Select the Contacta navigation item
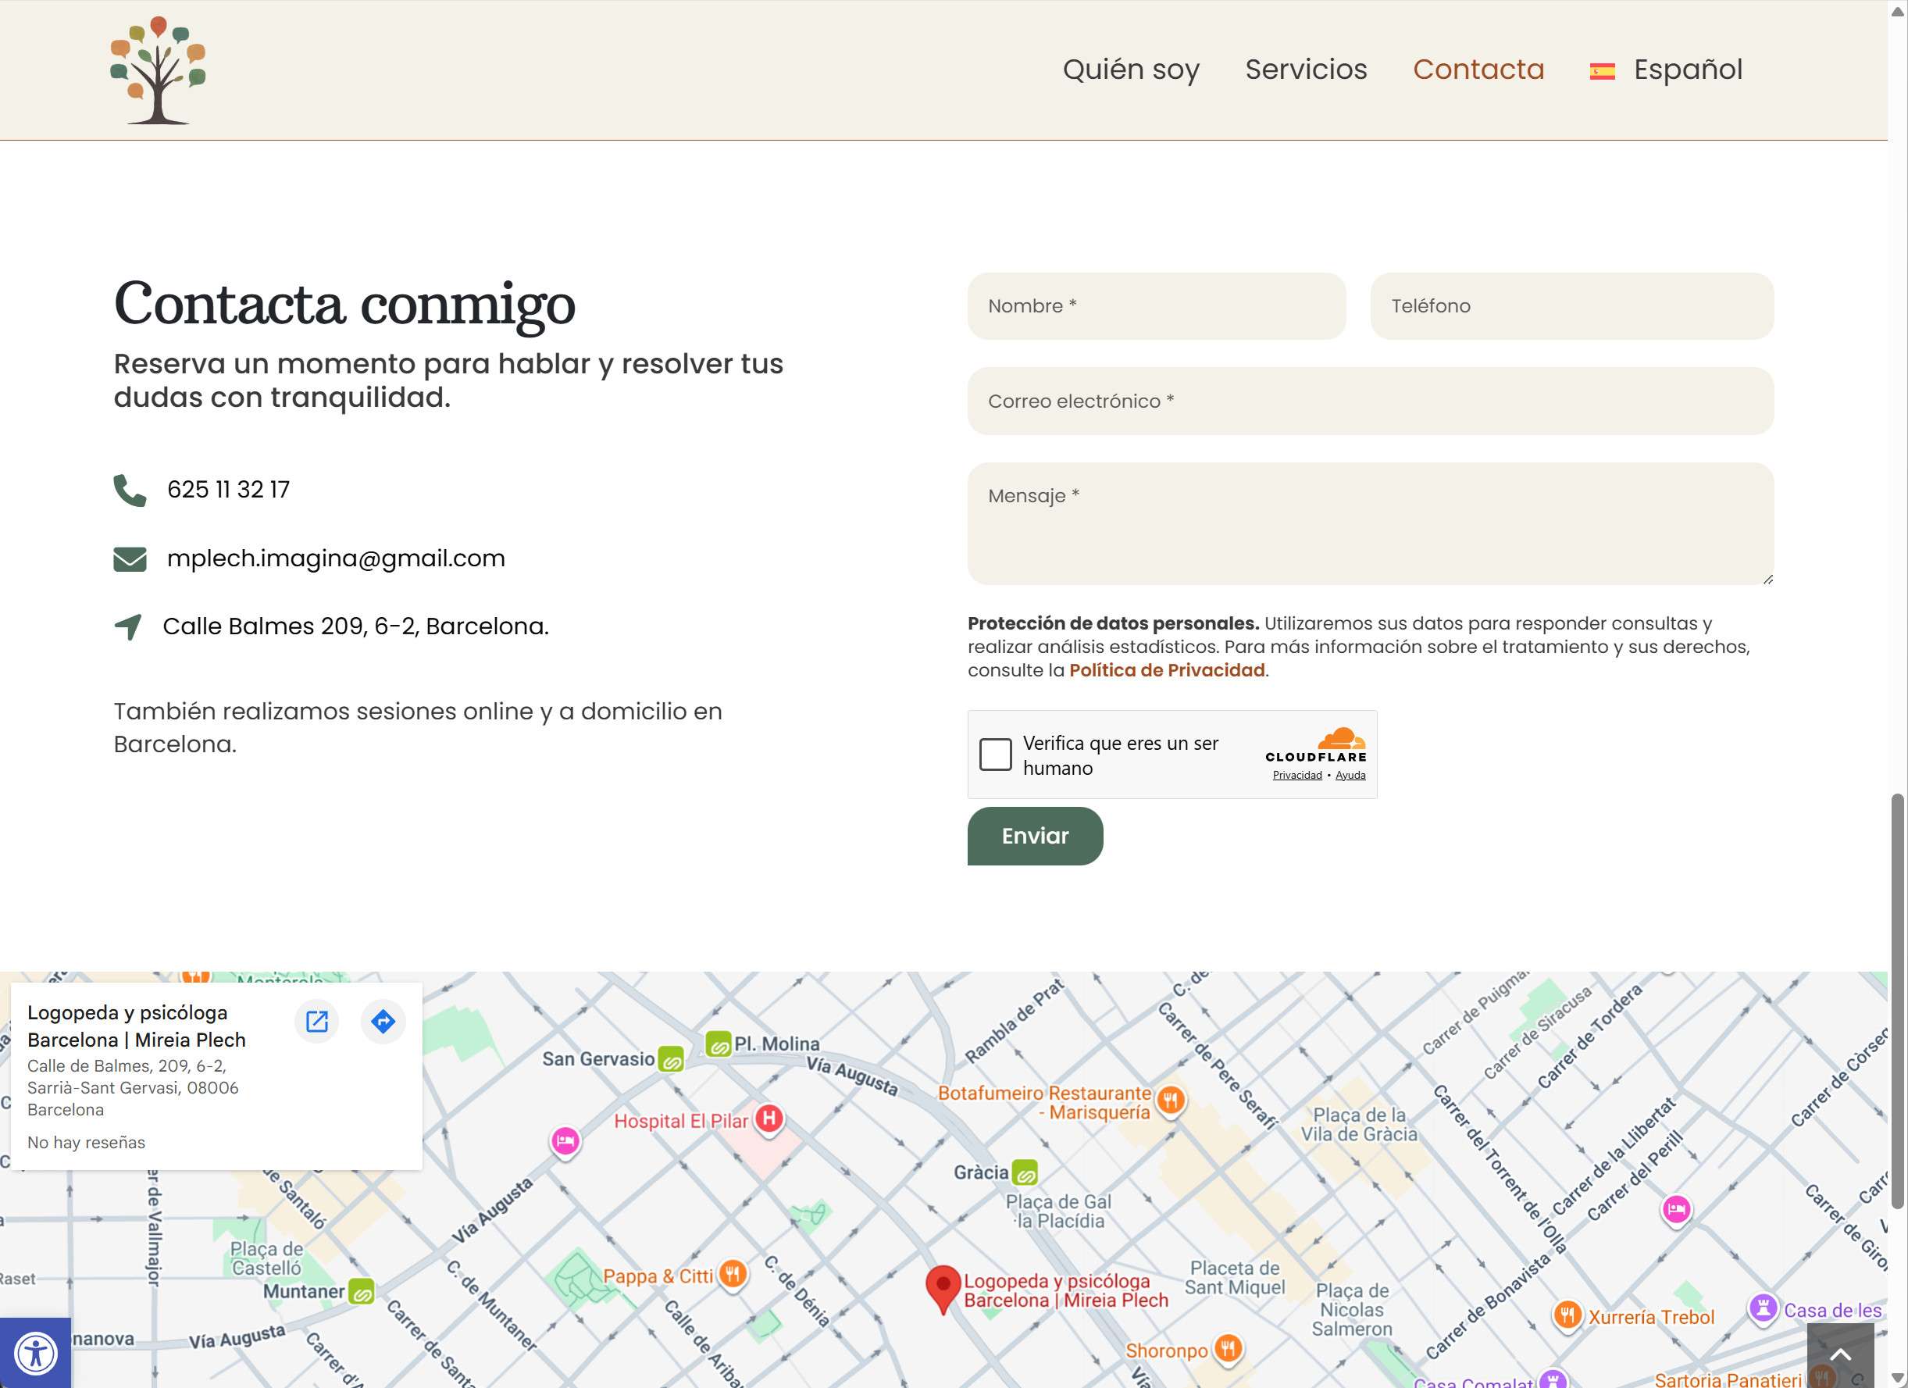The height and width of the screenshot is (1388, 1908). [1478, 70]
